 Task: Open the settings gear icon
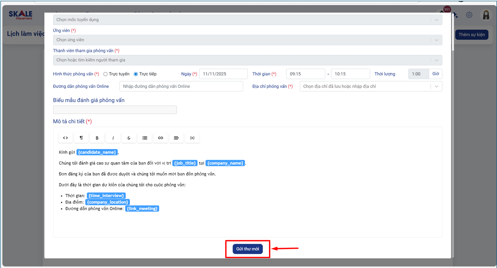pos(469,15)
